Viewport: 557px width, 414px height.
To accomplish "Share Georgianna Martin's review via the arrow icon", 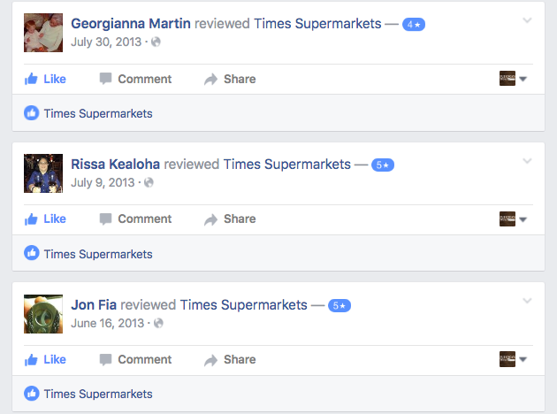I will (x=230, y=79).
